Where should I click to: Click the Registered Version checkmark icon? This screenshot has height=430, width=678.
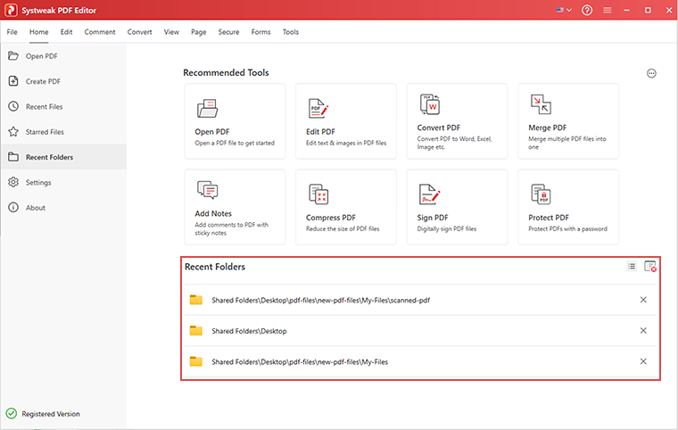point(12,414)
